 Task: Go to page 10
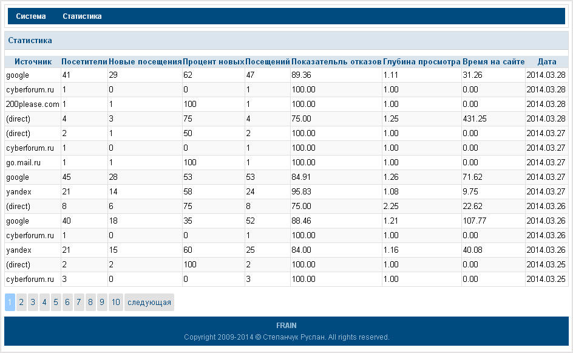coord(116,302)
